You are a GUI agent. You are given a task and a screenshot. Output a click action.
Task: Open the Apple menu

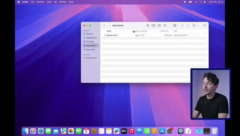[x=19, y=2]
